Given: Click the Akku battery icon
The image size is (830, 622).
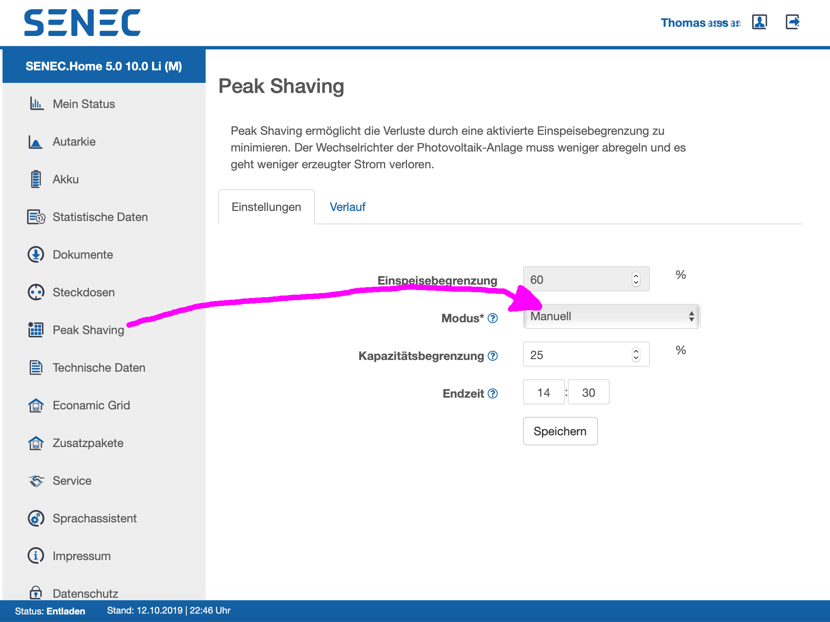Looking at the screenshot, I should pyautogui.click(x=36, y=179).
